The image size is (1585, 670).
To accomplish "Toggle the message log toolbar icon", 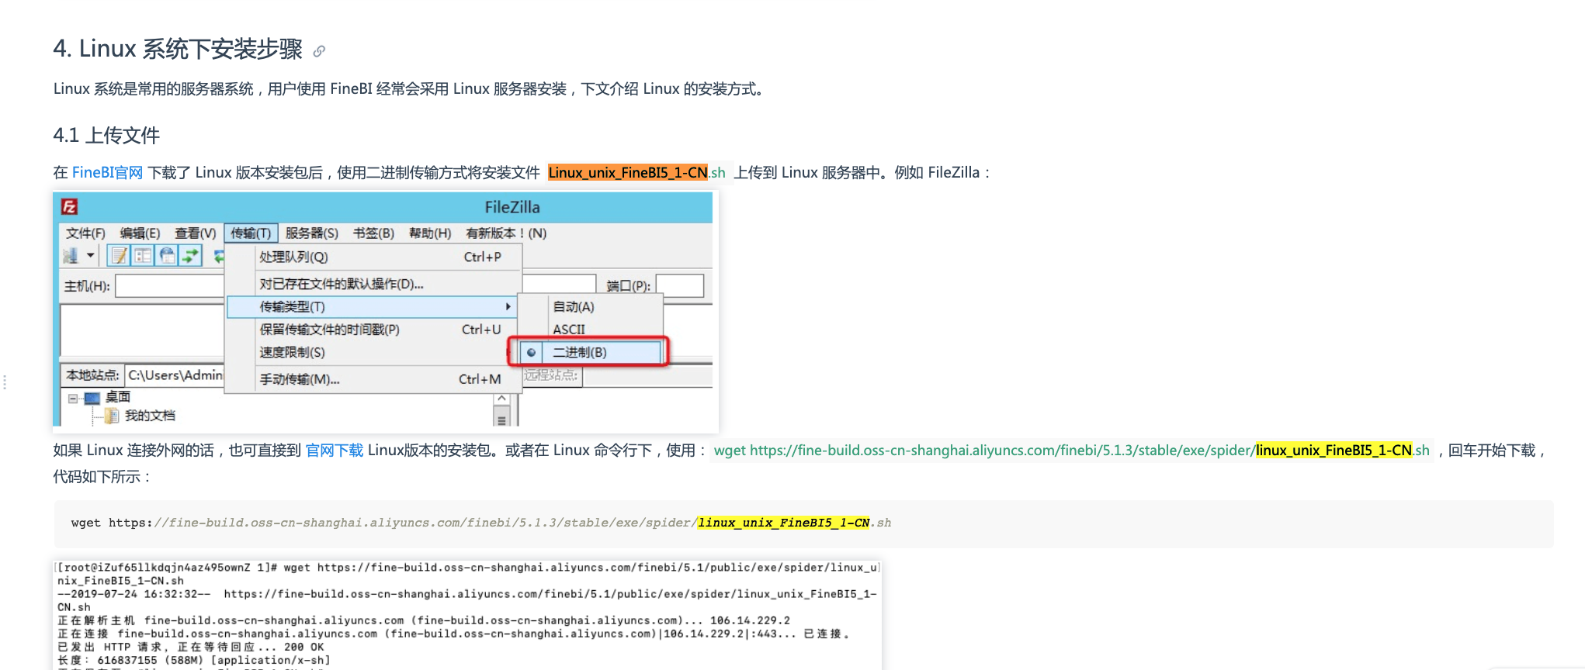I will tap(119, 255).
